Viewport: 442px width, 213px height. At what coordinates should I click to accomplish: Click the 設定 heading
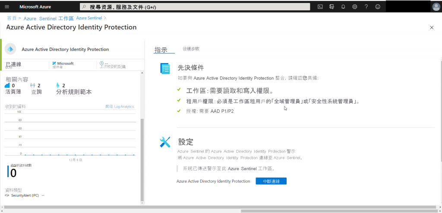[x=186, y=141]
